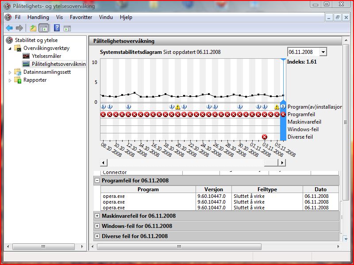
Task: Click the yellow warning icon near 20.10.2008
Action: point(178,107)
